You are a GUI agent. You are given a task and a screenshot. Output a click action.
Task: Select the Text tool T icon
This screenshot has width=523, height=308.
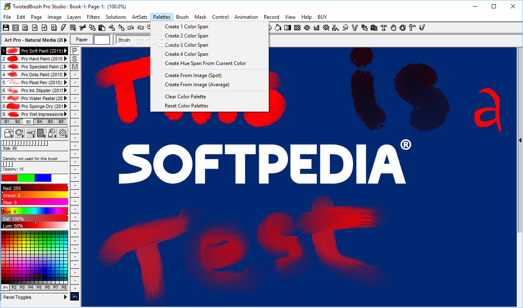(384, 28)
